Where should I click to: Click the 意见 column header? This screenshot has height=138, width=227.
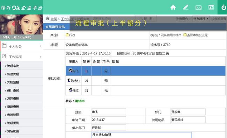click(x=115, y=61)
